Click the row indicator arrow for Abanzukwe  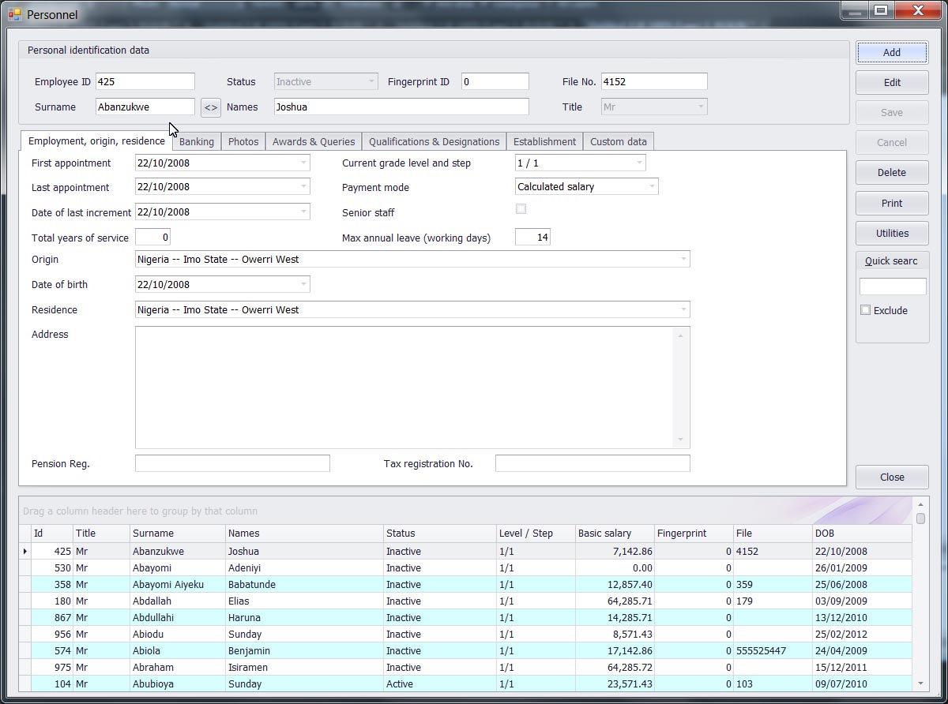click(25, 552)
